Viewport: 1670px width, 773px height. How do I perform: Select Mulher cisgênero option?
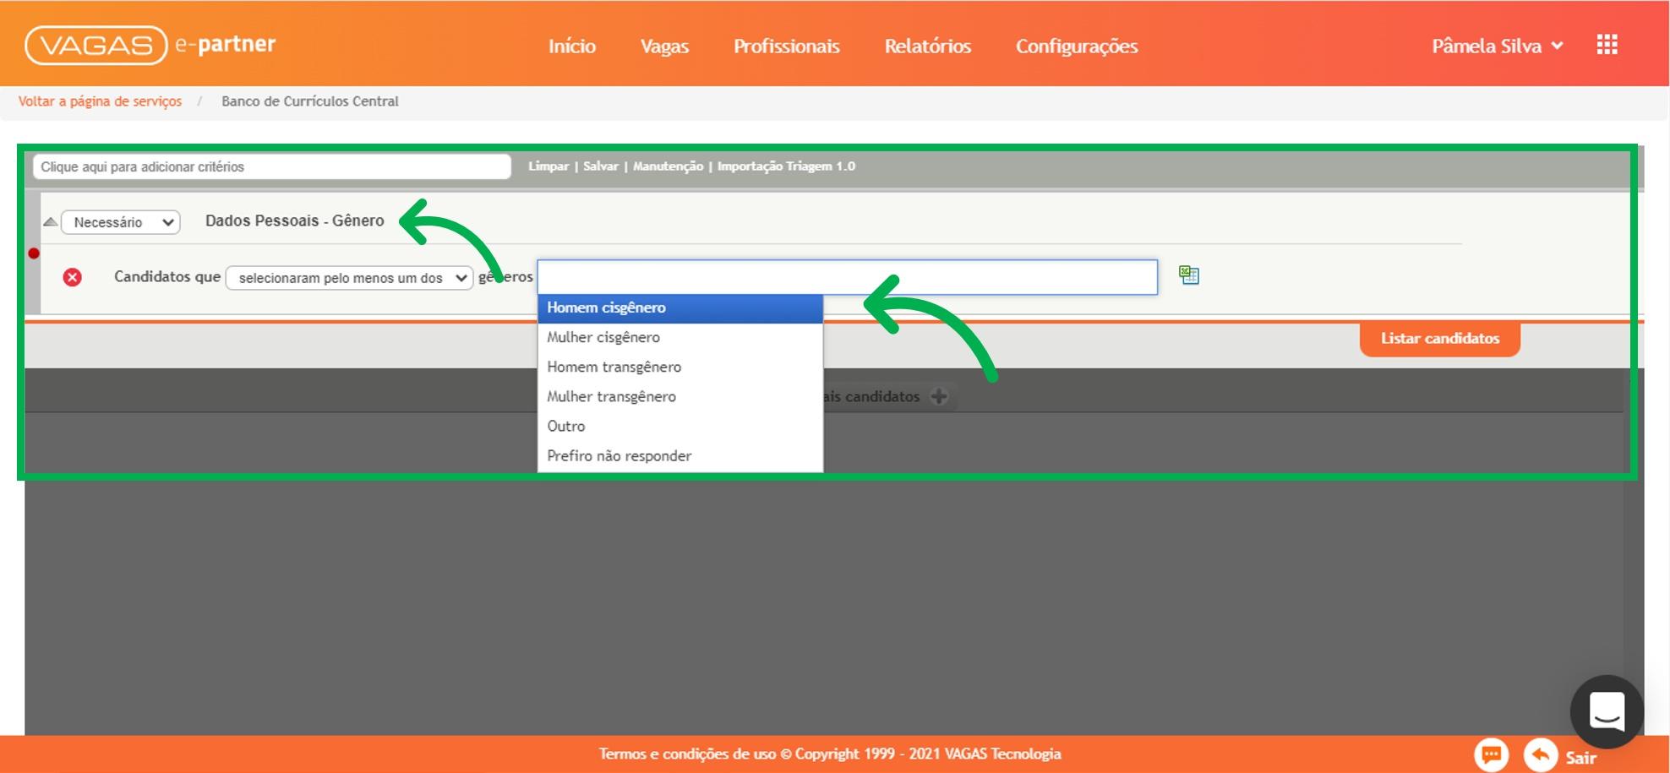tap(680, 337)
